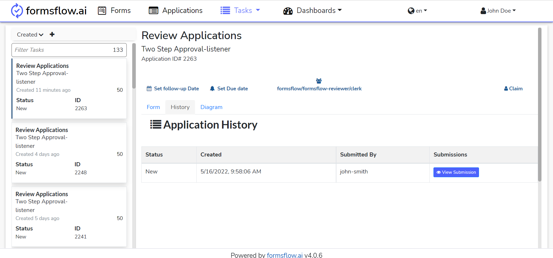This screenshot has width=553, height=258.
Task: Click the formsflow.ai brand name
Action: click(x=56, y=11)
